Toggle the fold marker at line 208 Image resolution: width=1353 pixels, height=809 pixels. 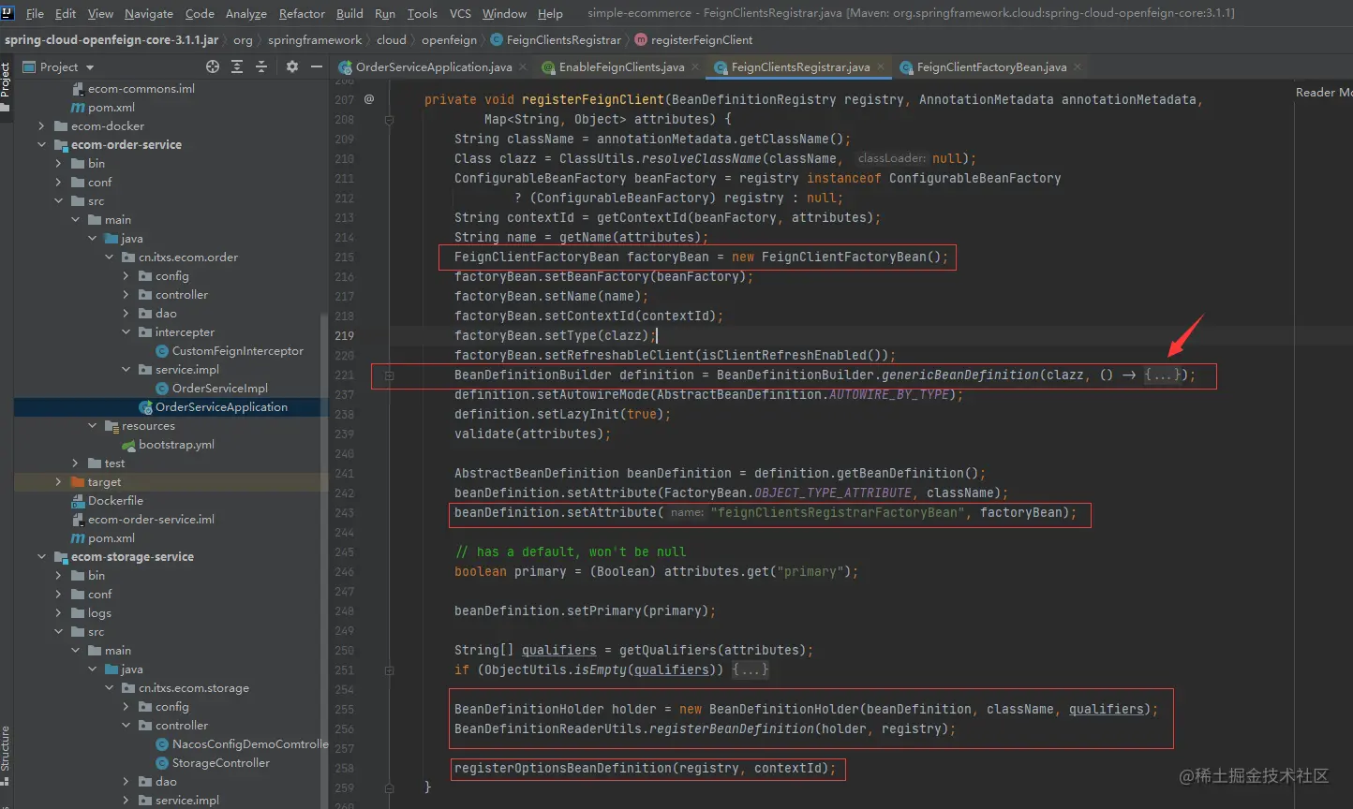pos(389,120)
